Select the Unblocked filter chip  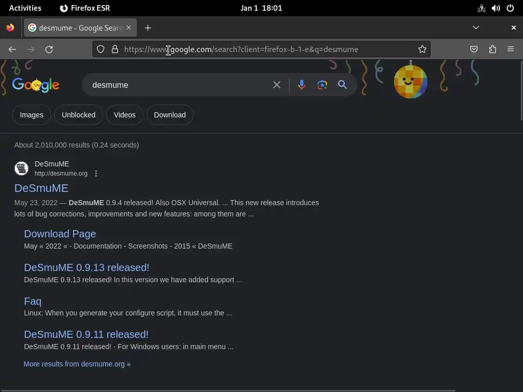click(x=79, y=115)
